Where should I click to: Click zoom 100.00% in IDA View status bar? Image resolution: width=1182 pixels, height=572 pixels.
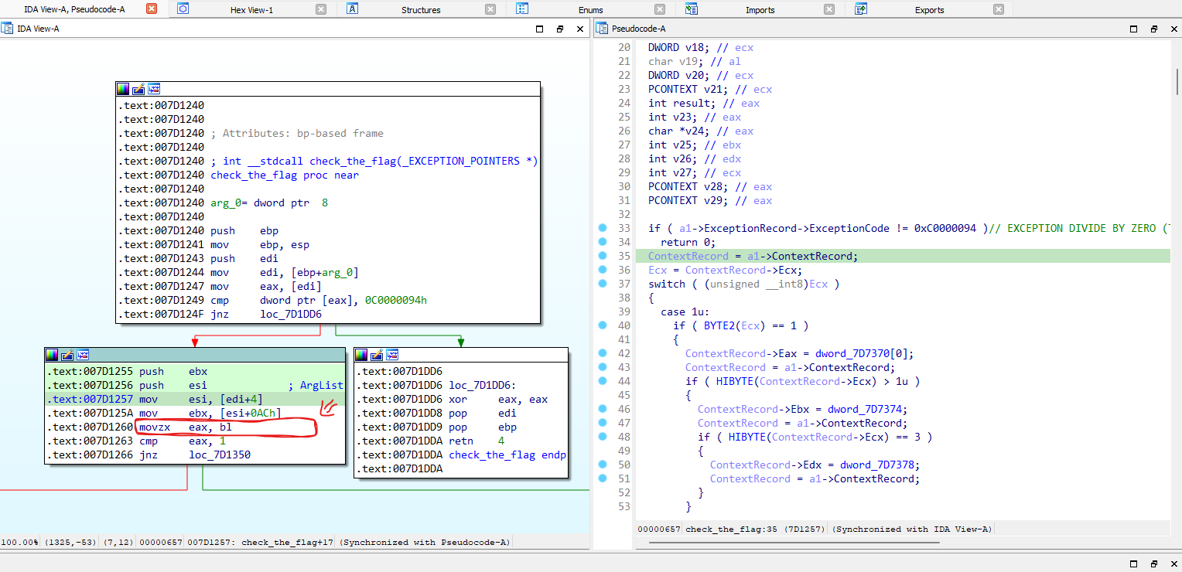pyautogui.click(x=20, y=543)
